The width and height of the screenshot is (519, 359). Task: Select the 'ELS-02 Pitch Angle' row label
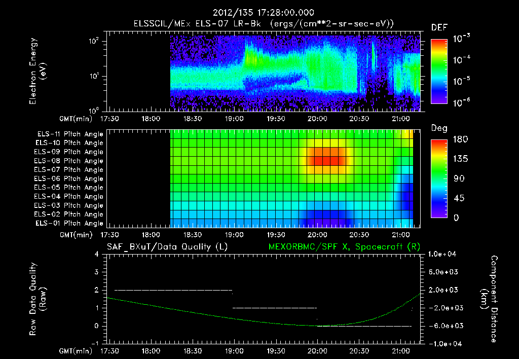(69, 214)
